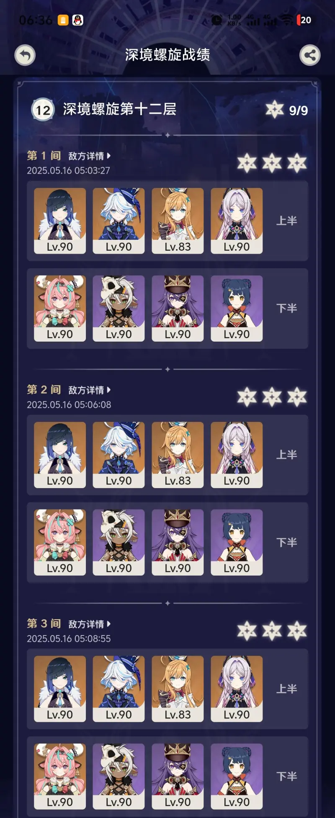The image size is (335, 818).
Task: Open the QQ penguin notification icon
Action: [78, 20]
